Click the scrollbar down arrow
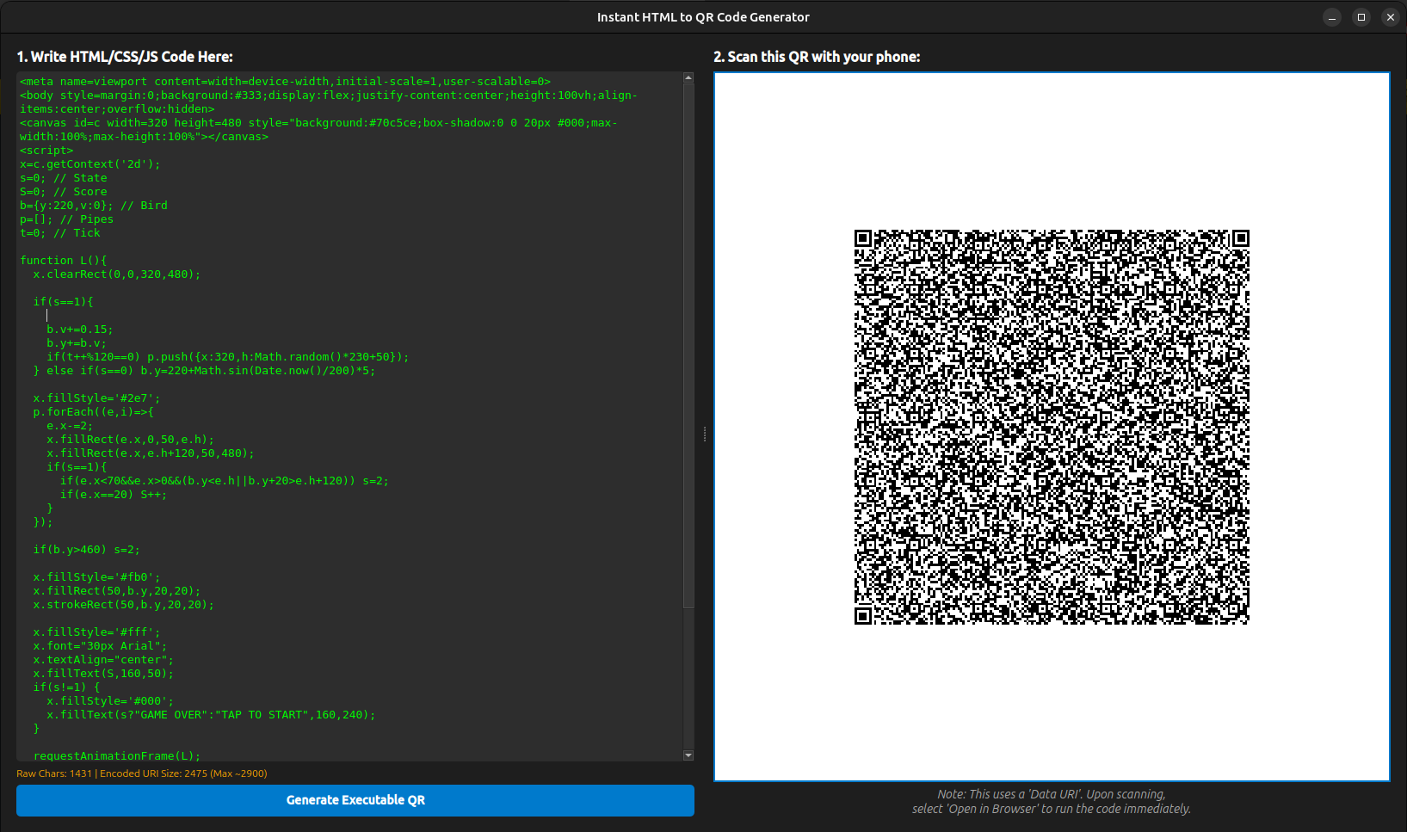 (688, 755)
